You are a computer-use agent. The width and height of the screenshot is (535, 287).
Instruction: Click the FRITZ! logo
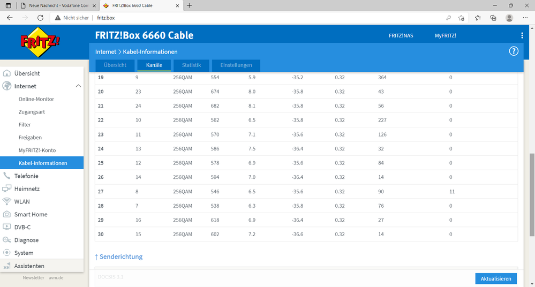click(x=40, y=42)
